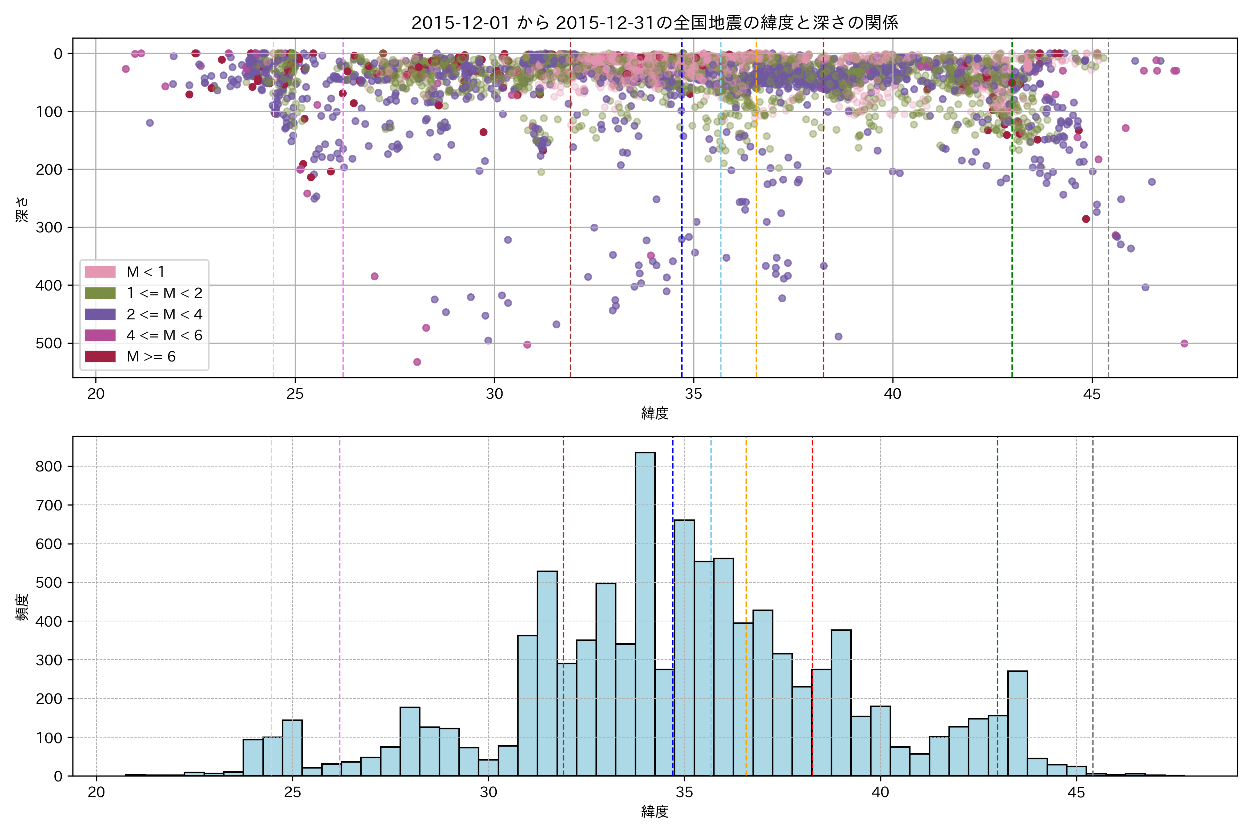1253x835 pixels.
Task: Click the 緯度 x-axis label under scatter plot
Action: [x=654, y=413]
